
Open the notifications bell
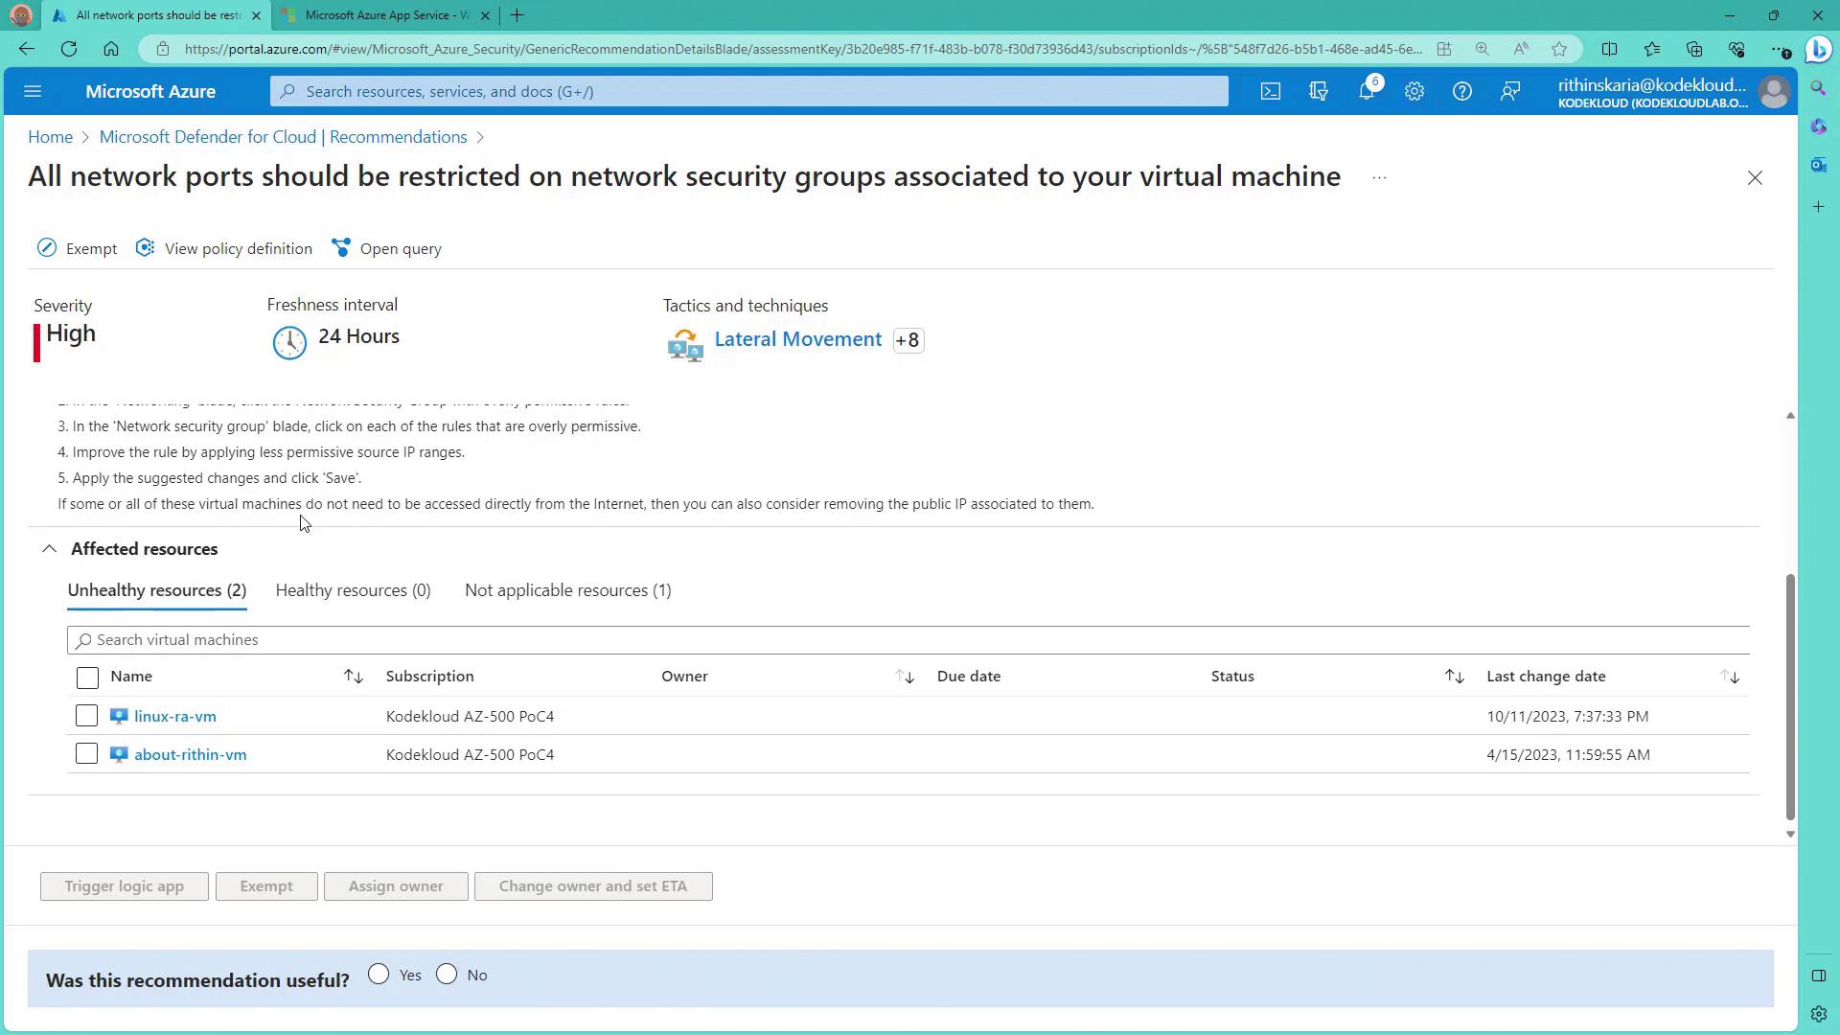click(1367, 91)
